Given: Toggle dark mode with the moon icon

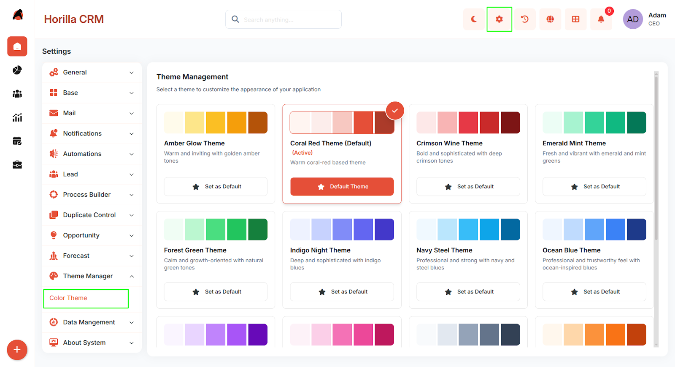Looking at the screenshot, I should click(x=474, y=19).
